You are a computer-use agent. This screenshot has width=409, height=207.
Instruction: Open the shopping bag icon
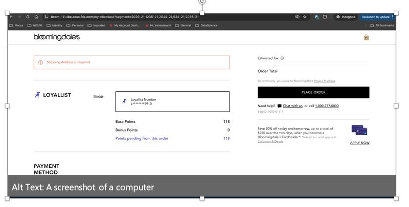[366, 37]
